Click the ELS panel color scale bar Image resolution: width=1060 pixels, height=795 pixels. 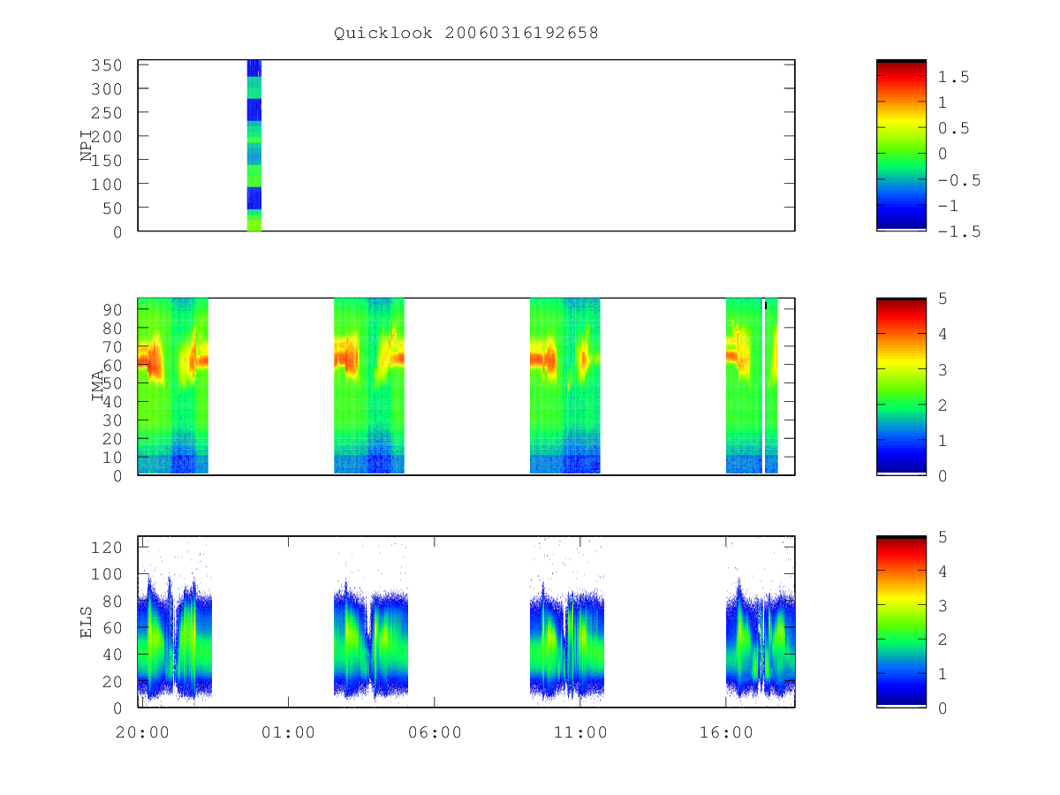coord(901,622)
